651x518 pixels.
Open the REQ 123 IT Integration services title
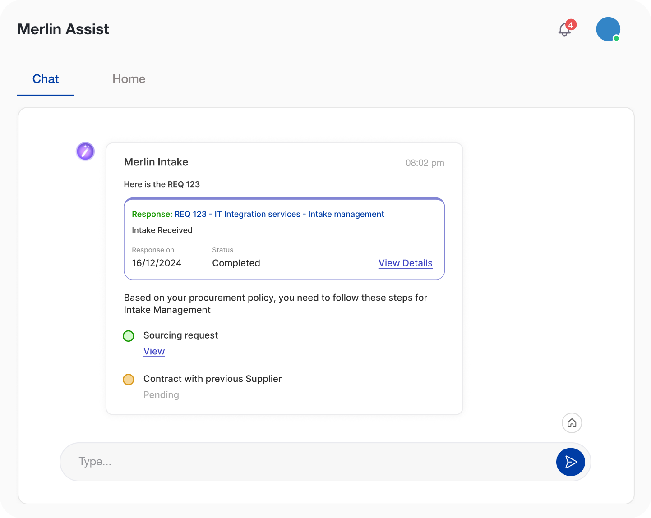tap(279, 214)
